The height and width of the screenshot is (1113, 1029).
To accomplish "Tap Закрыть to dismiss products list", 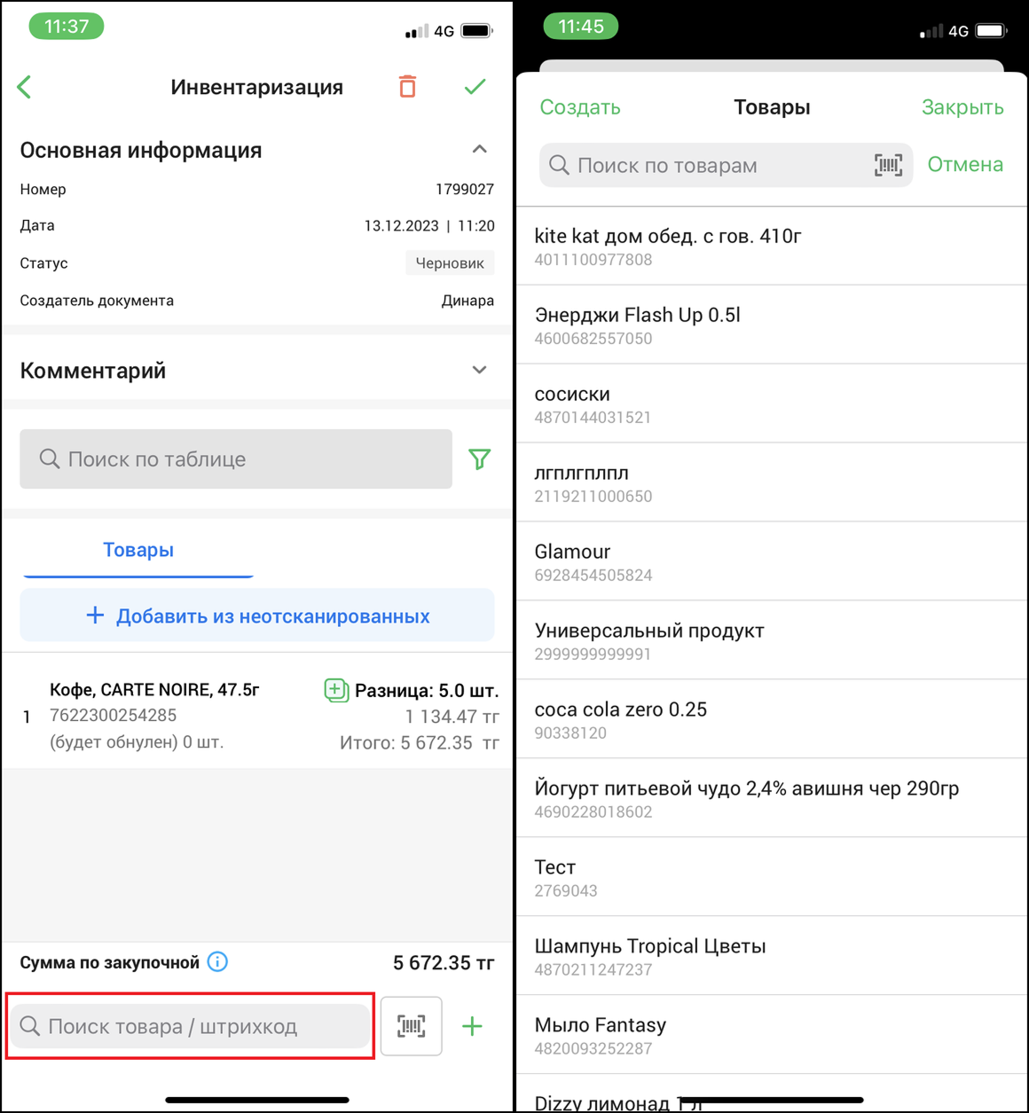I will [x=962, y=107].
